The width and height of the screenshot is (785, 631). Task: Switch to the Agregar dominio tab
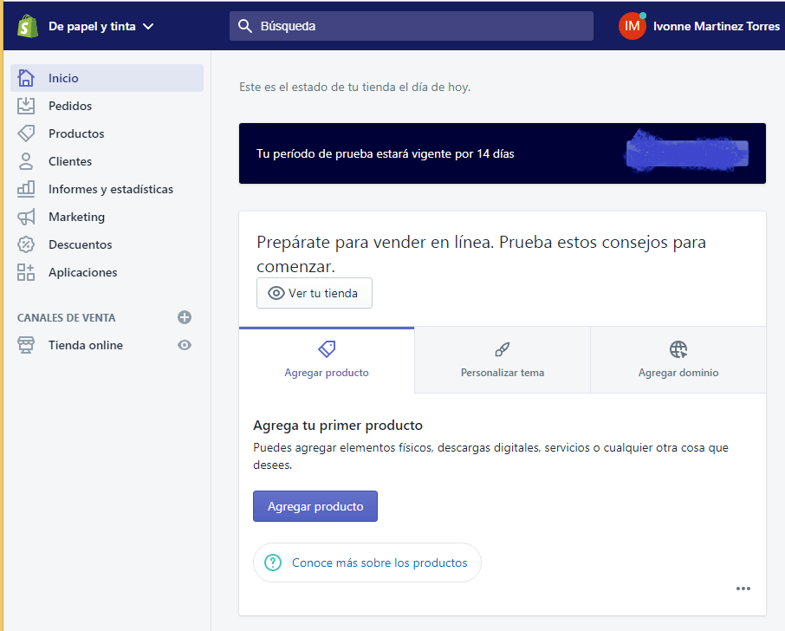[678, 360]
